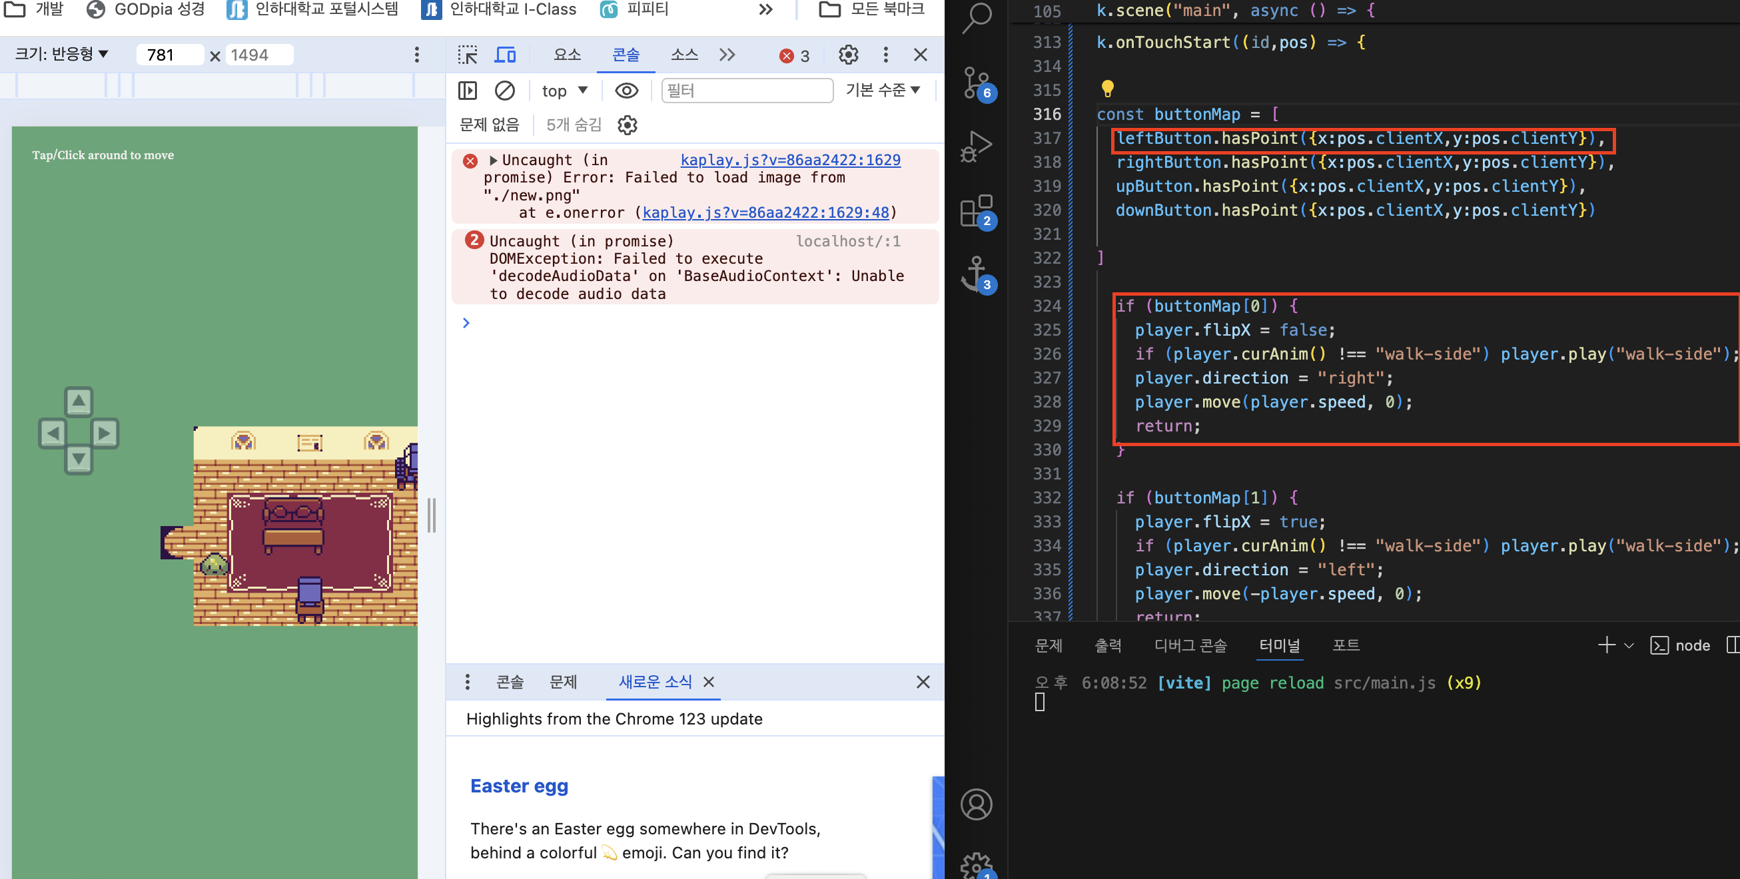
Task: Open VS Code Run and Debug view
Action: click(977, 146)
